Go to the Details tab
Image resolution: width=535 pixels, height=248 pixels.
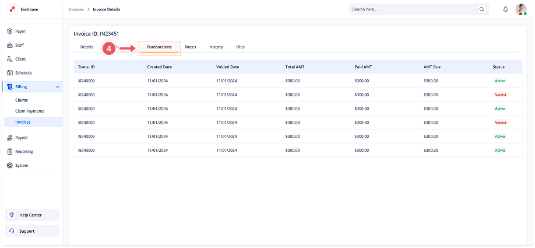[x=86, y=47]
